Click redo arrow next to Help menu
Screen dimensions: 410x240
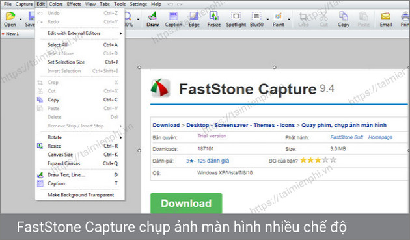[180, 4]
